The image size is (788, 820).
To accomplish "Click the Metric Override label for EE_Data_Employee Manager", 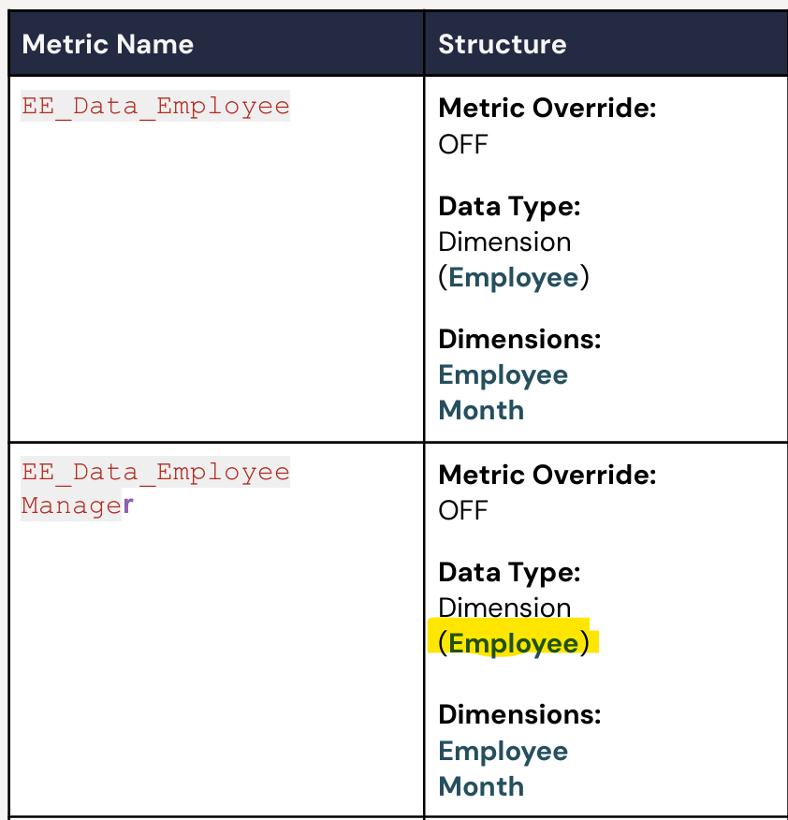I will coord(547,475).
